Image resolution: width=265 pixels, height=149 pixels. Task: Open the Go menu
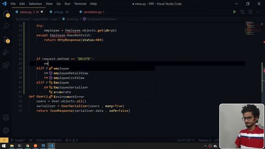(x=58, y=4)
